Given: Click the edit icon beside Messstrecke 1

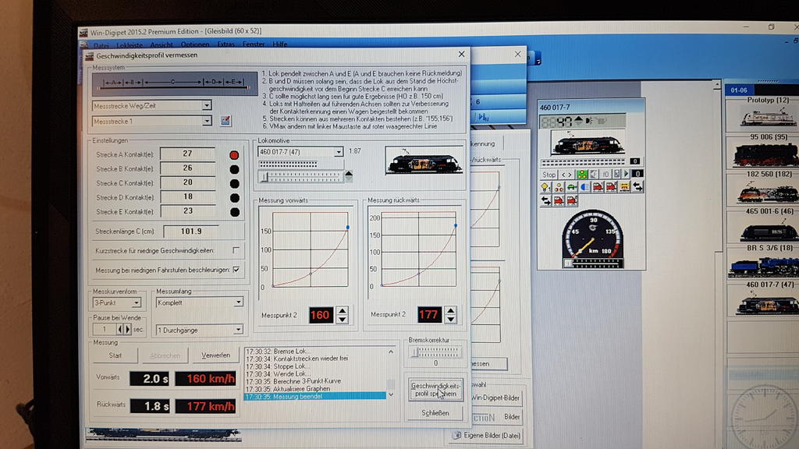Looking at the screenshot, I should pyautogui.click(x=225, y=121).
